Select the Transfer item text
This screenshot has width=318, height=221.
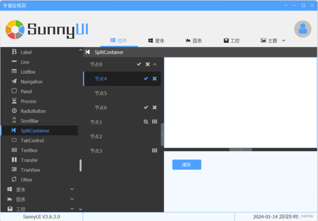(x=29, y=160)
